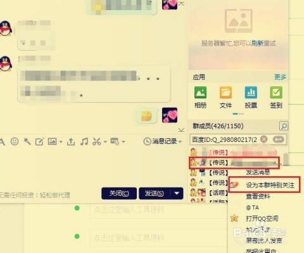Screen dimensions: 304x253
Task: Open 消息记录 message history
Action: [160, 141]
